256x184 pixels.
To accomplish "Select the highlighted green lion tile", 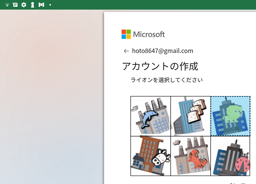I will (230, 116).
